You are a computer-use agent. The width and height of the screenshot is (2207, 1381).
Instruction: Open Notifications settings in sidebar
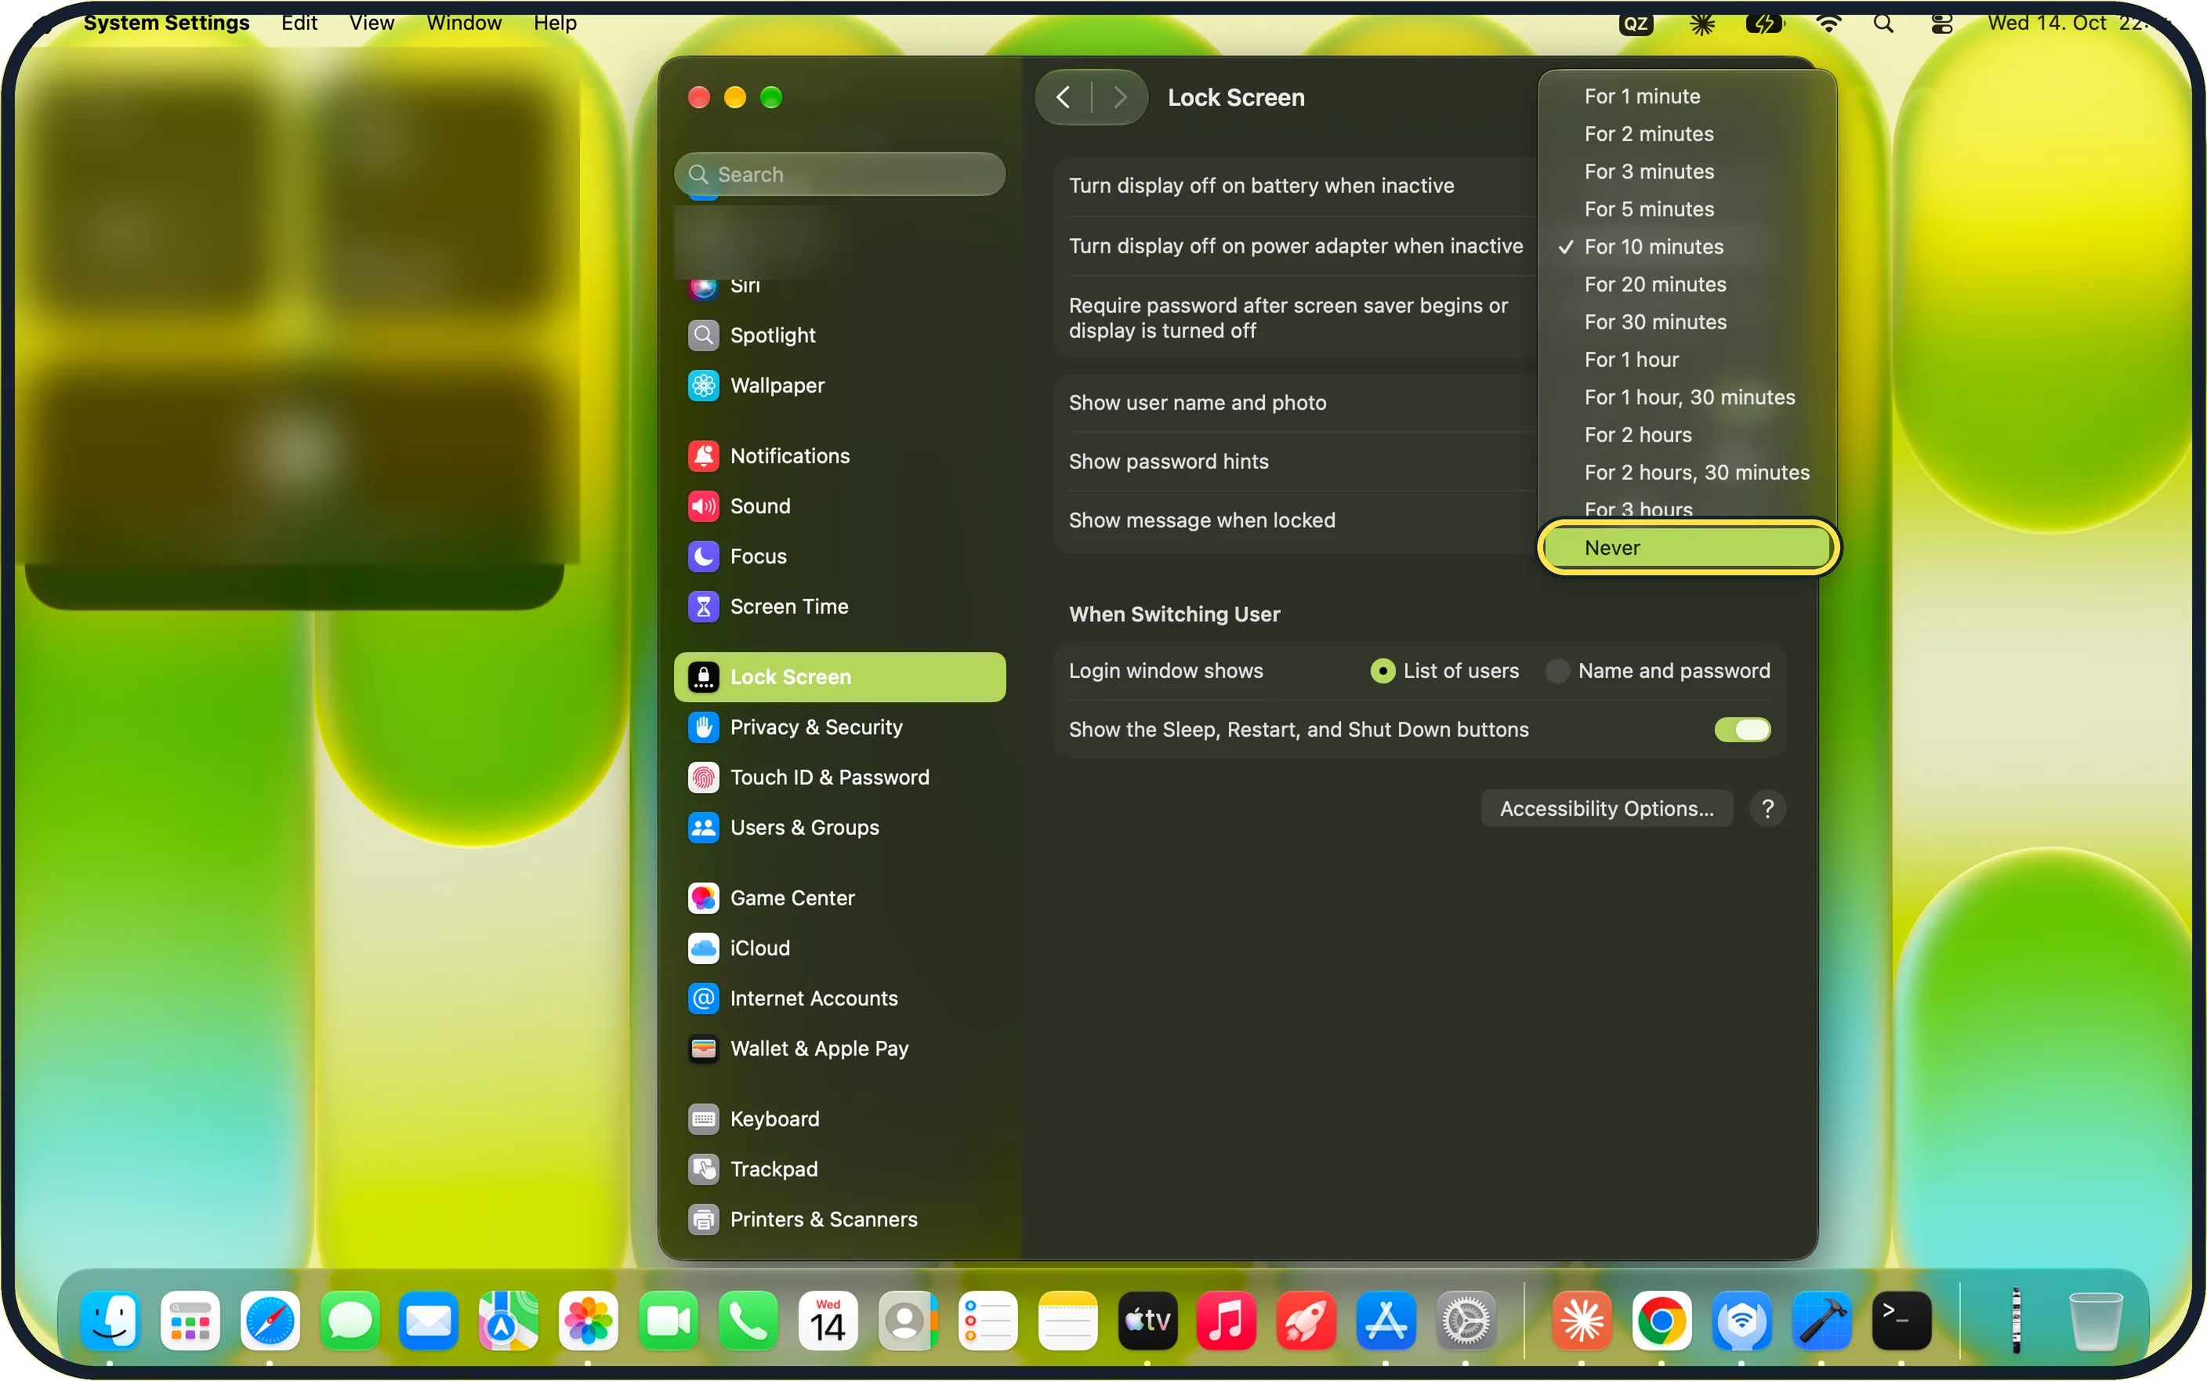click(x=839, y=456)
